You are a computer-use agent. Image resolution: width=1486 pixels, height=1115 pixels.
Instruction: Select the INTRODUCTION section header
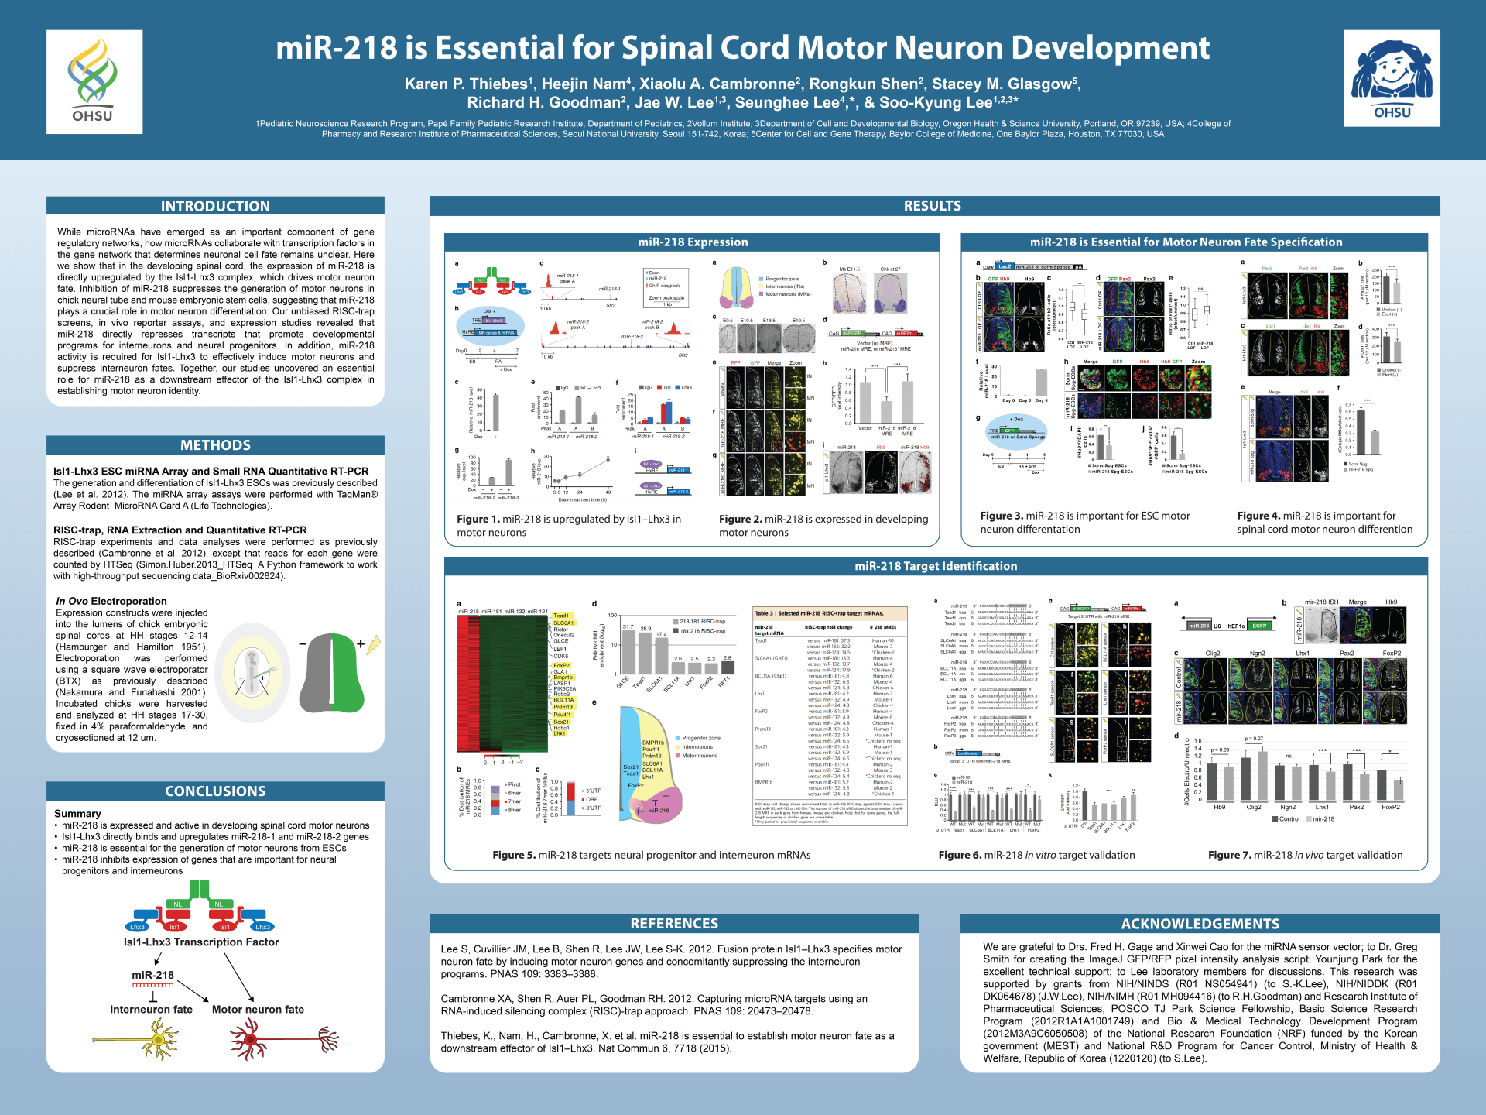215,206
